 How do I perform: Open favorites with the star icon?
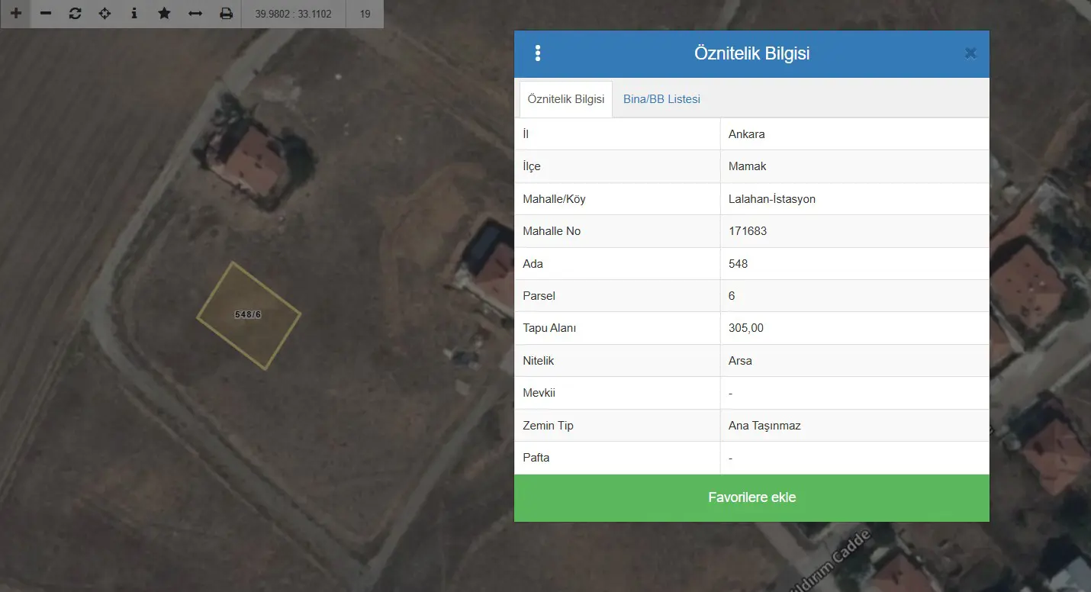pos(164,14)
